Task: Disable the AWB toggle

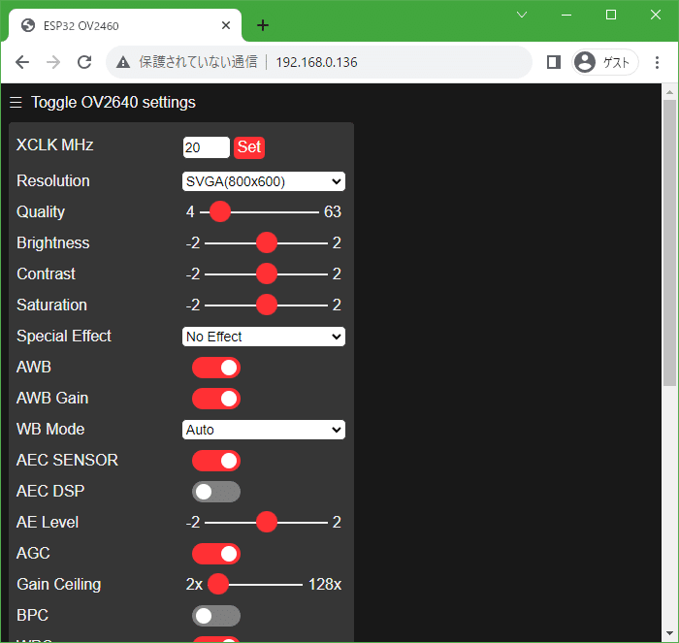Action: click(x=216, y=368)
